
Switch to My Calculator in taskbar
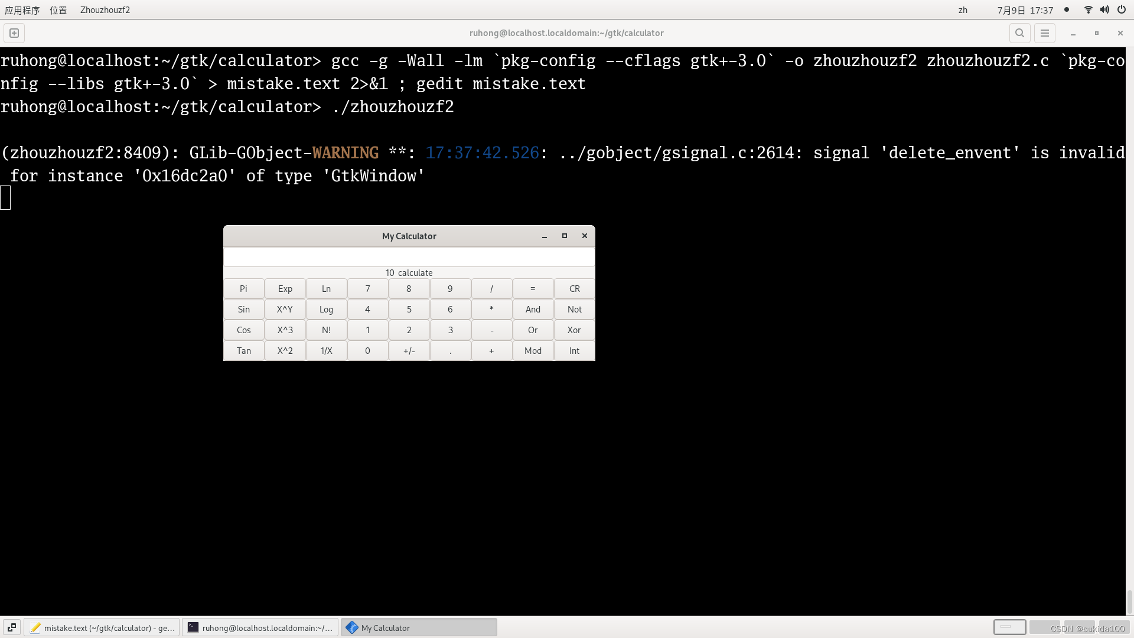(x=419, y=627)
